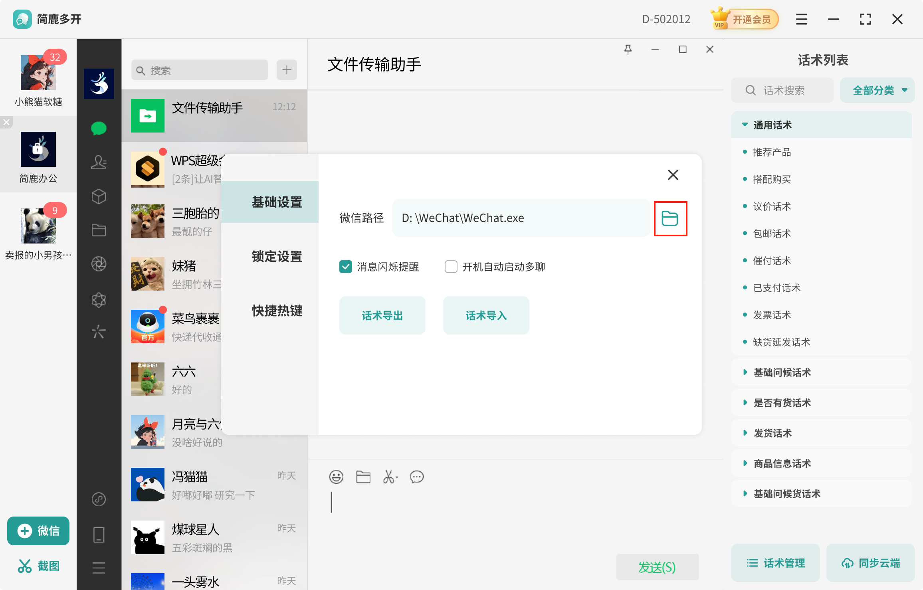The image size is (923, 590).
Task: Open the hamburger menu in title bar
Action: click(801, 19)
